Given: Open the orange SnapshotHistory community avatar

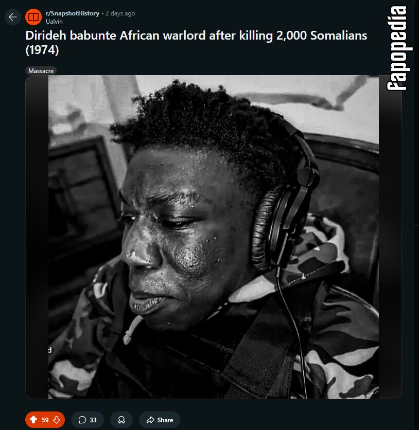Looking at the screenshot, I should coord(33,17).
